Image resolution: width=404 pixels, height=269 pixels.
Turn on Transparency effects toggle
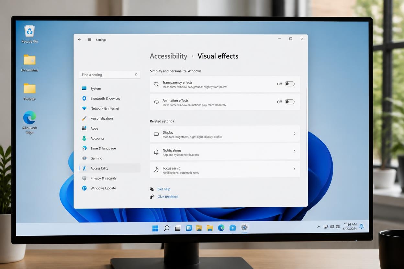pyautogui.click(x=290, y=84)
